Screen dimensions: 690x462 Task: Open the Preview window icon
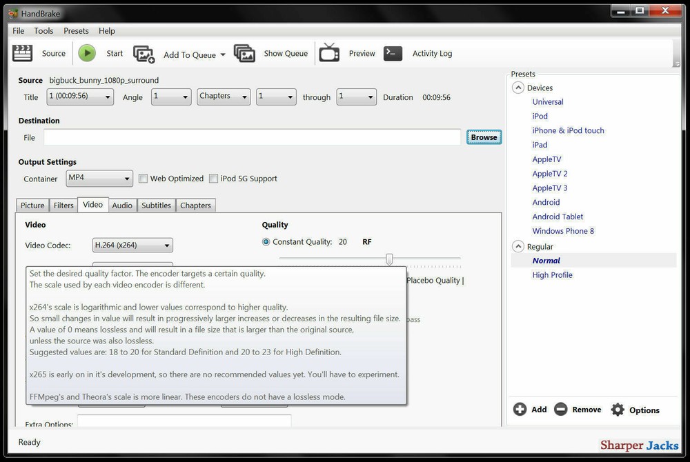pyautogui.click(x=329, y=53)
